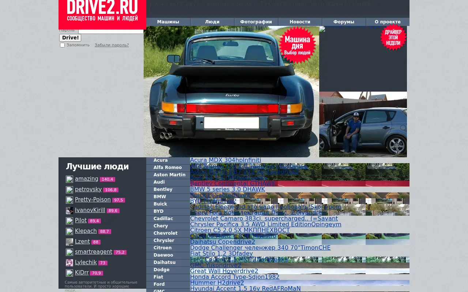This screenshot has width=468, height=292.
Task: Select the 'Aston Martin' brand in list
Action: [x=168, y=175]
